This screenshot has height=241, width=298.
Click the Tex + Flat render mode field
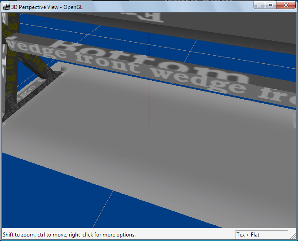(x=261, y=235)
